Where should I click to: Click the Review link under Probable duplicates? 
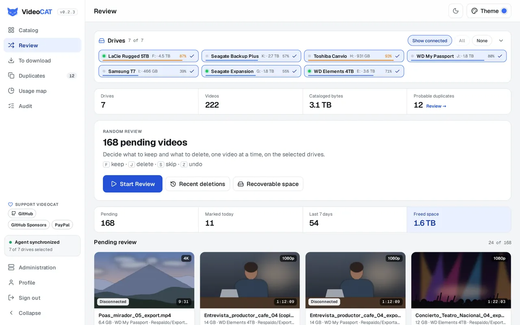(x=436, y=106)
